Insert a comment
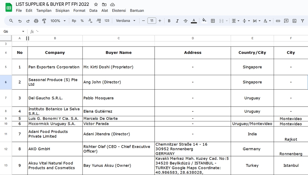308x175 pixels. coord(286,21)
